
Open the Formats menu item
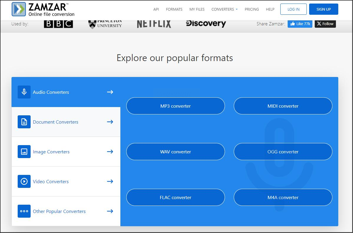(x=174, y=9)
